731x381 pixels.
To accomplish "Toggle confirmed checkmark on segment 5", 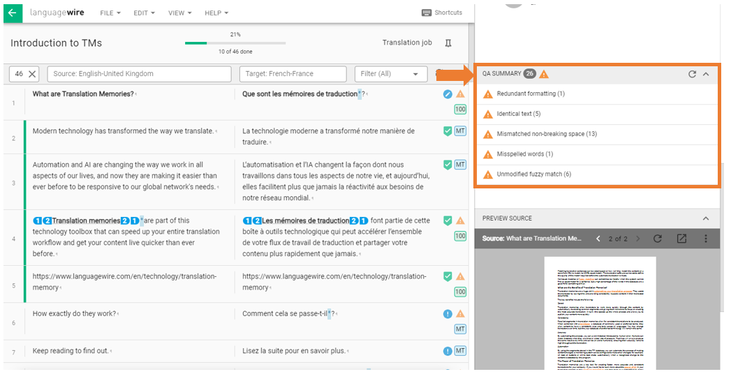I will coord(448,276).
